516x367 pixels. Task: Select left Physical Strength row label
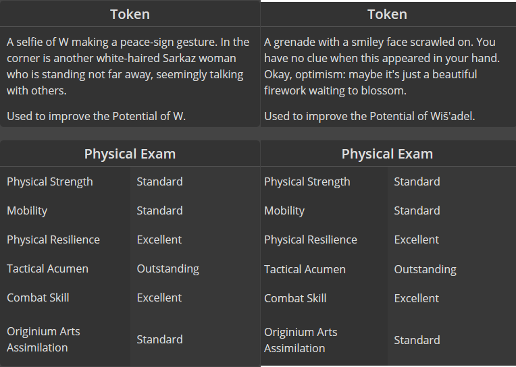point(50,181)
